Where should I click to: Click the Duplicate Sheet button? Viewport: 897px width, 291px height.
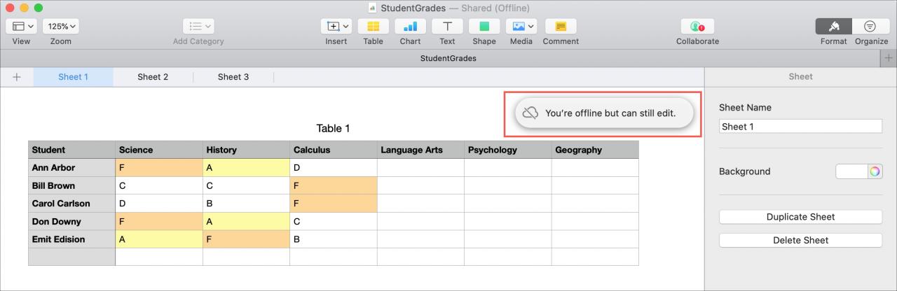(x=800, y=217)
